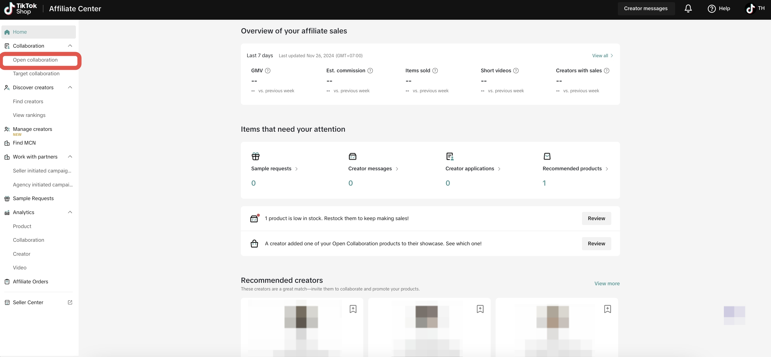Image resolution: width=771 pixels, height=357 pixels.
Task: Click Review for low stock product
Action: point(596,218)
